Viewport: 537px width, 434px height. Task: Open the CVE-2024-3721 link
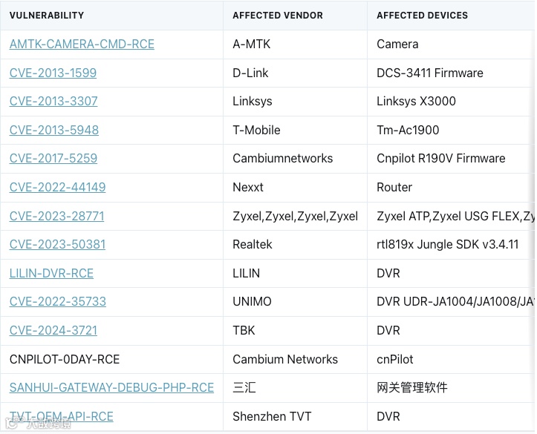click(53, 331)
